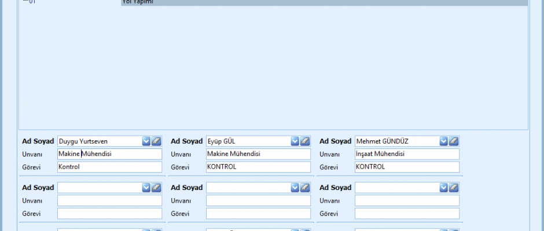Expand the Eyüp GÜL Ad Soyad dropdown
This screenshot has height=231, width=544.
pyautogui.click(x=295, y=141)
